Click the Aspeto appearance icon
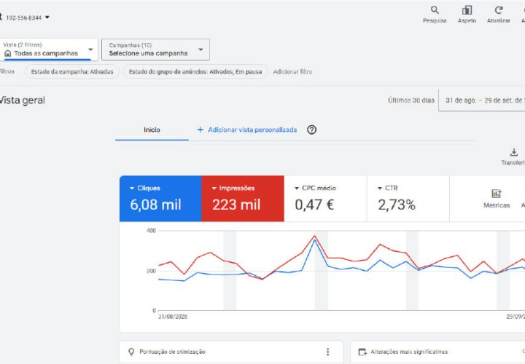The image size is (525, 364). (467, 10)
